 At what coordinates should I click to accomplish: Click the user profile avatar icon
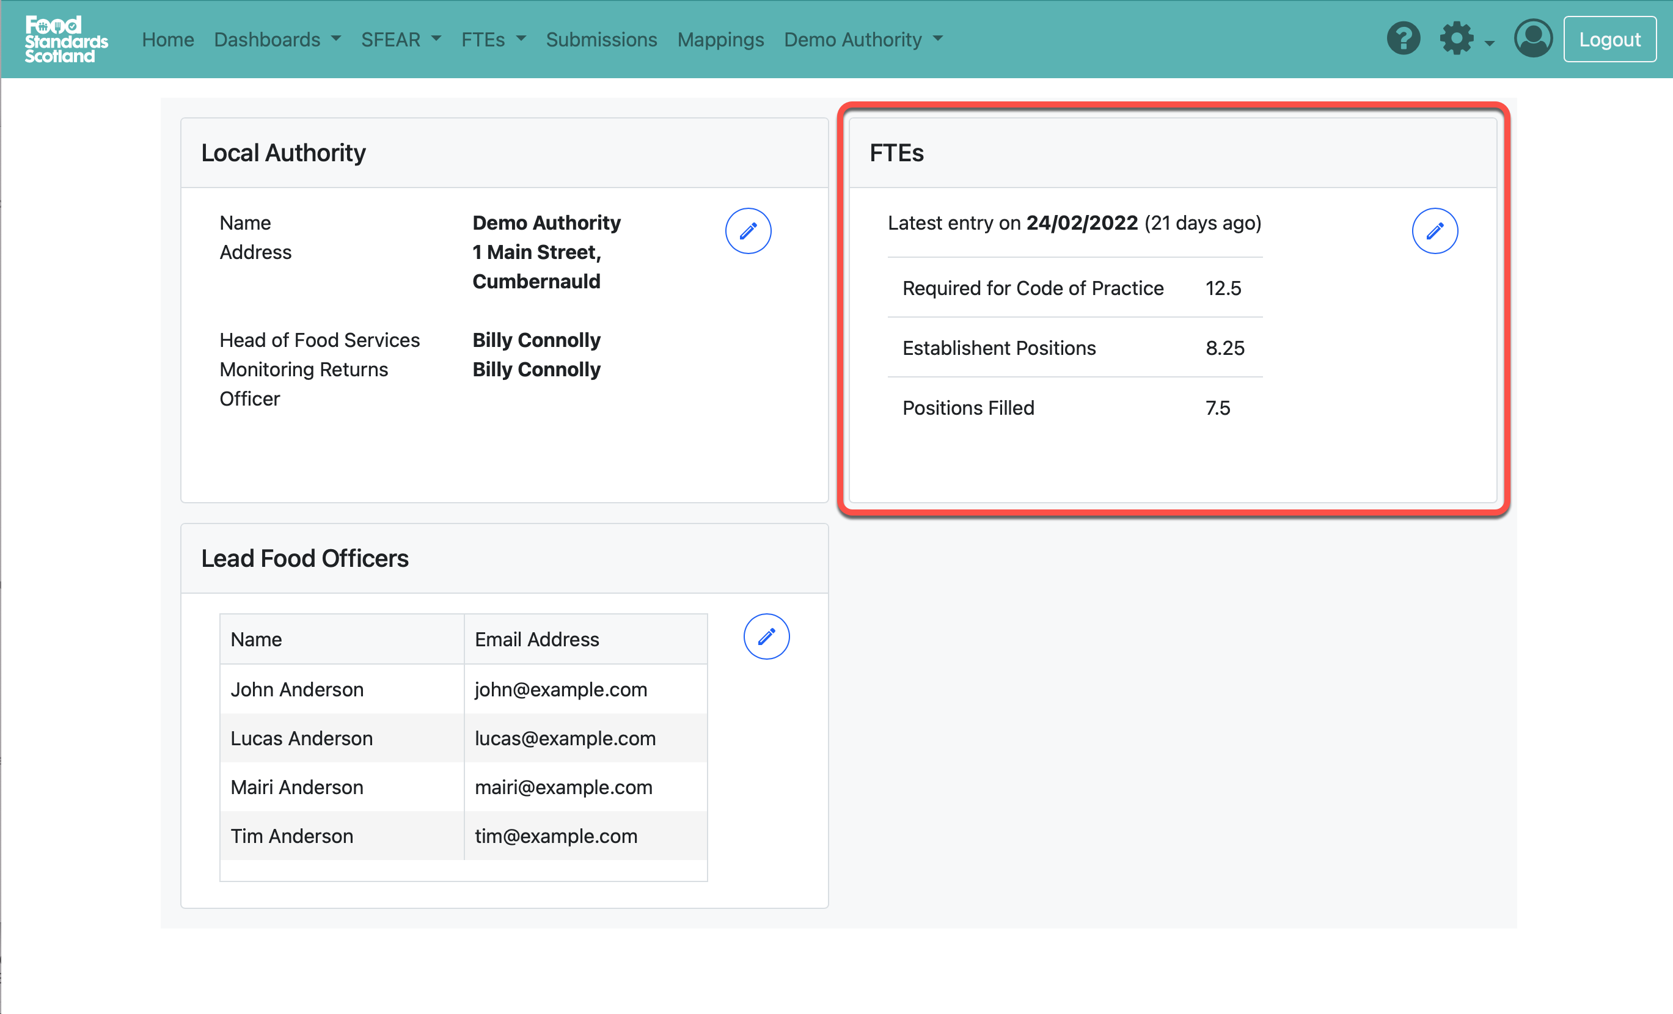click(1532, 38)
